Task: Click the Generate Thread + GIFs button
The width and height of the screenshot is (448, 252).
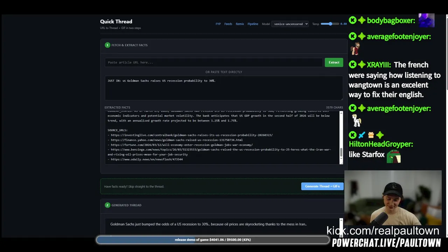Action: tap(322, 186)
